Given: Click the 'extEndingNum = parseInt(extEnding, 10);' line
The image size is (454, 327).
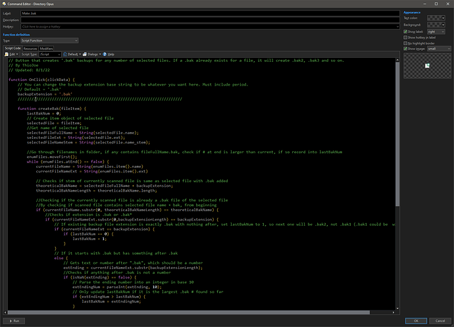Looking at the screenshot, I should (117, 287).
